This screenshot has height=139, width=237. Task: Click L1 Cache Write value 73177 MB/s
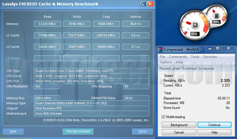click(x=77, y=35)
